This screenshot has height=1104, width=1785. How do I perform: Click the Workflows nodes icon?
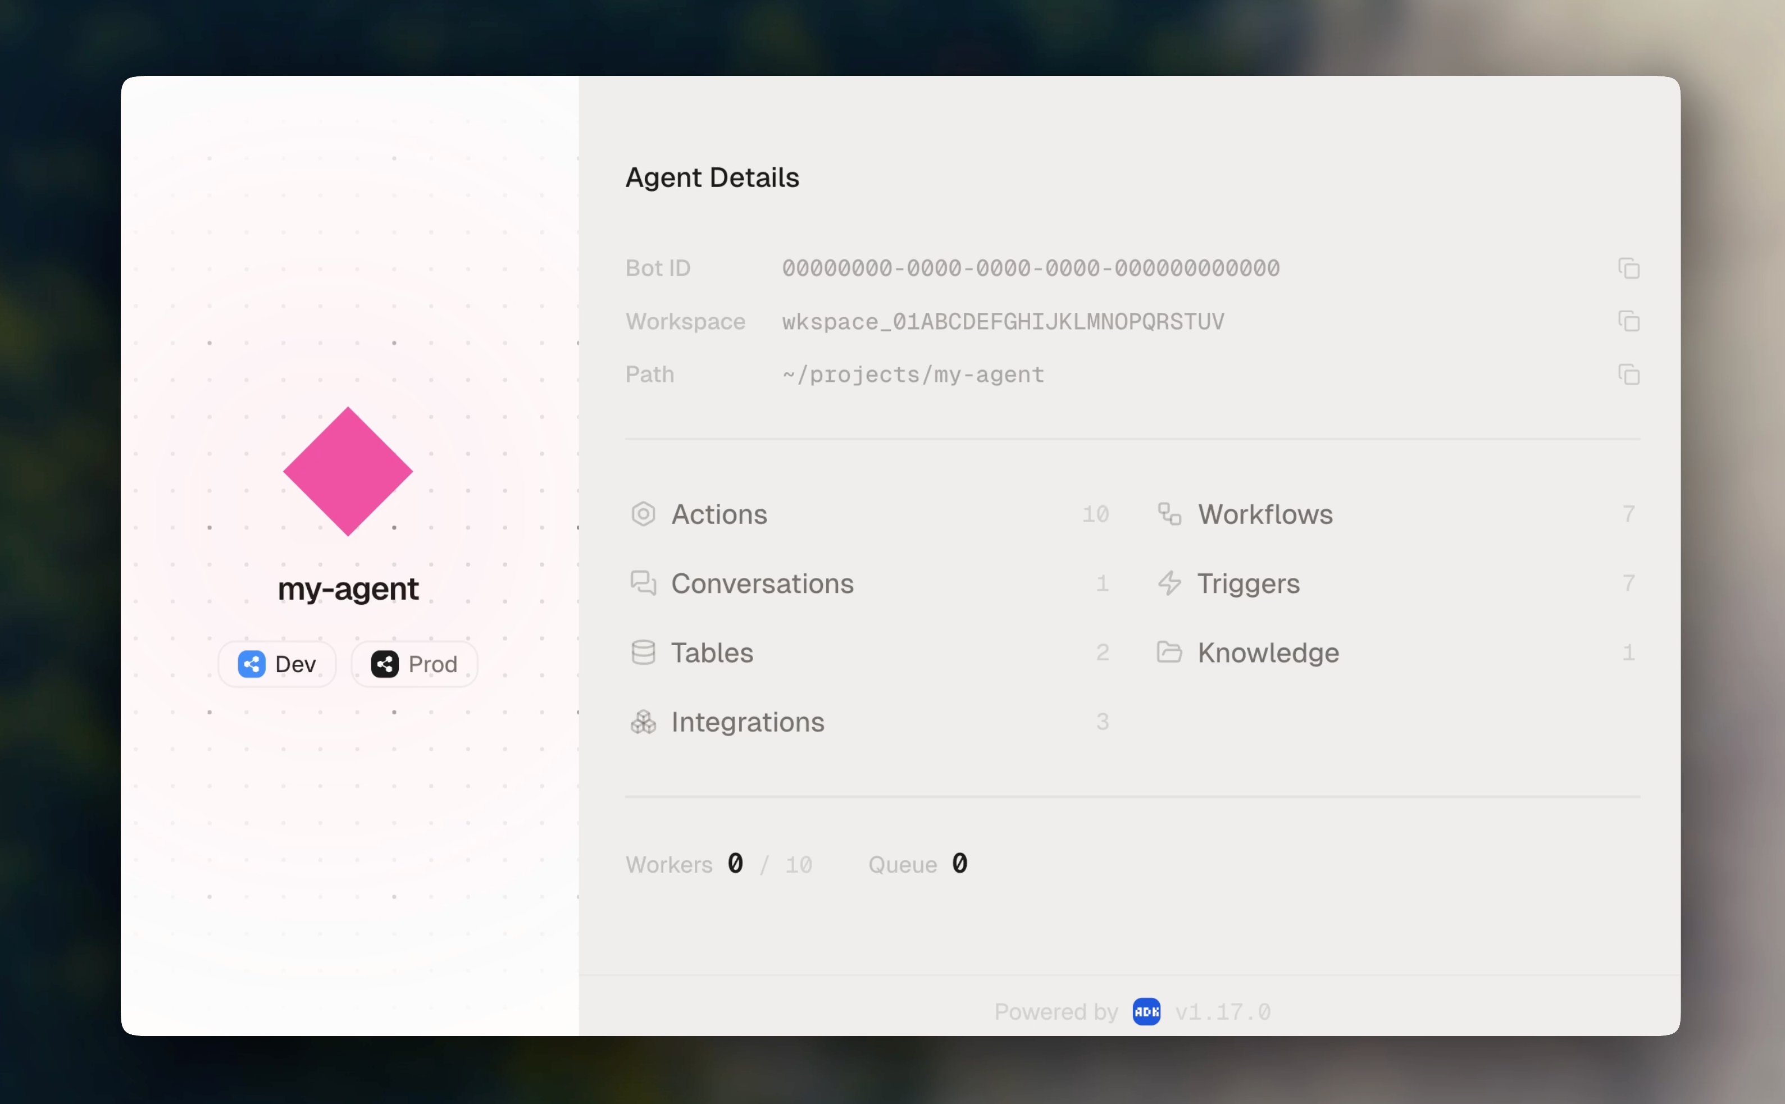(1169, 514)
